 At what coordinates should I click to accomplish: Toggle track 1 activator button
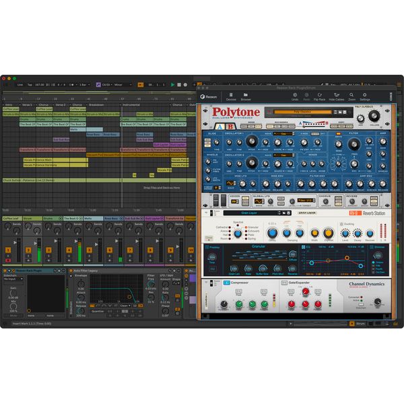pyautogui.click(x=8, y=250)
